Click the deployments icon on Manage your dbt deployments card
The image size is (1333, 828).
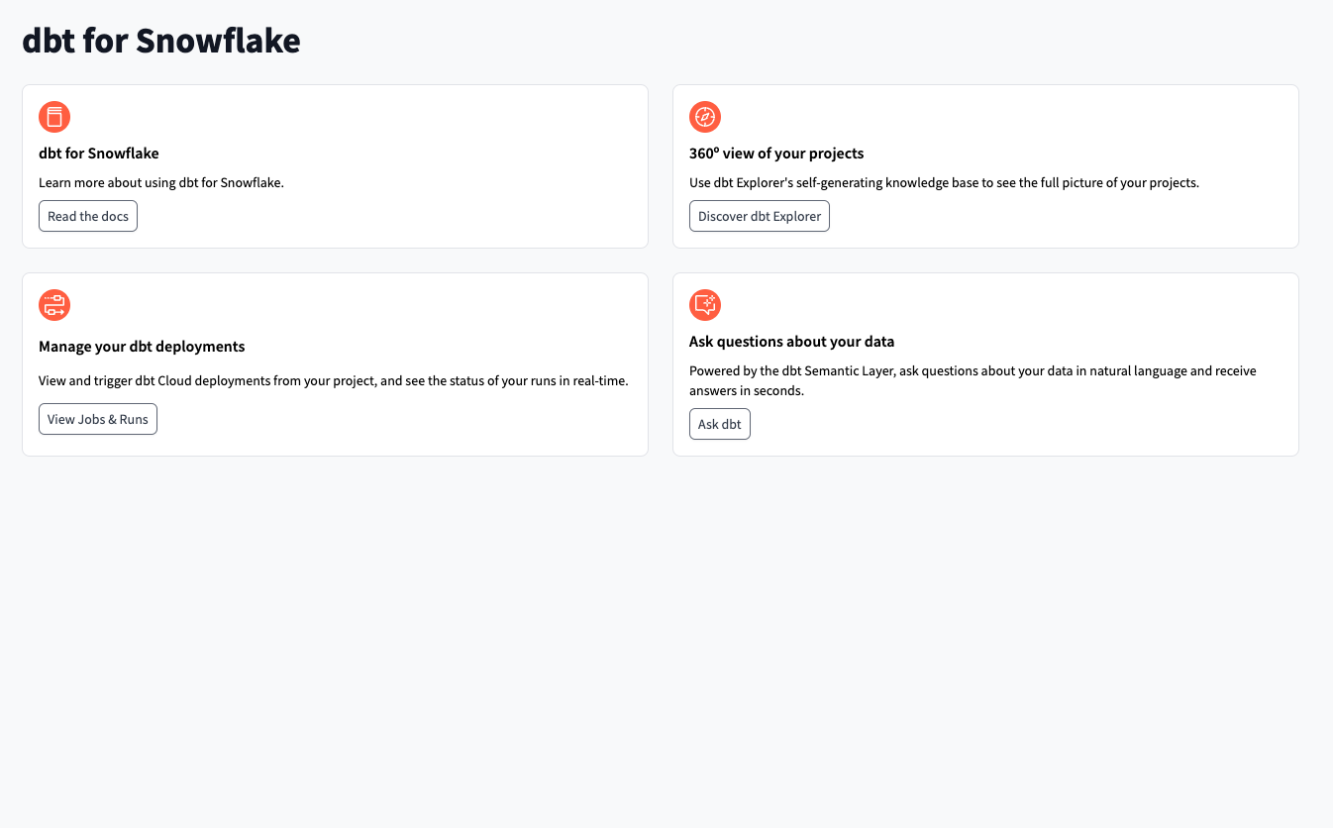tap(54, 304)
